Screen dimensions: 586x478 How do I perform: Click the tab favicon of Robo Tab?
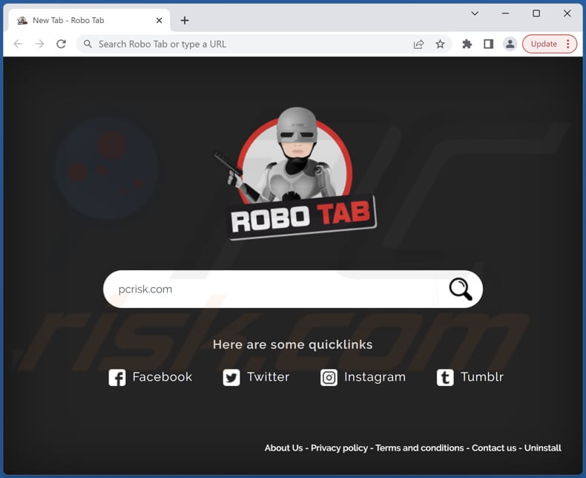tap(22, 20)
